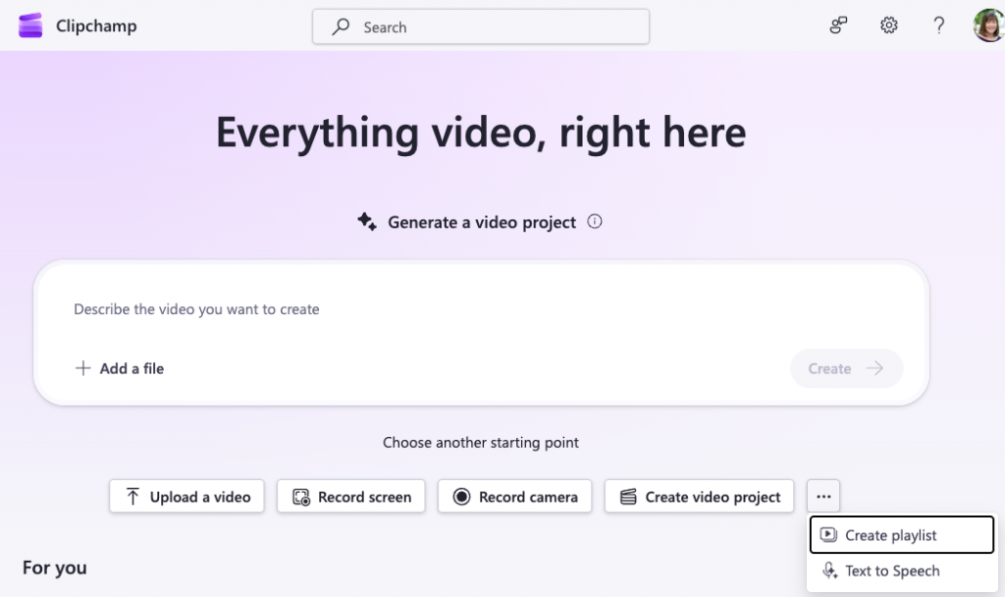The image size is (1005, 597).
Task: Start Record camera
Action: [x=514, y=496]
